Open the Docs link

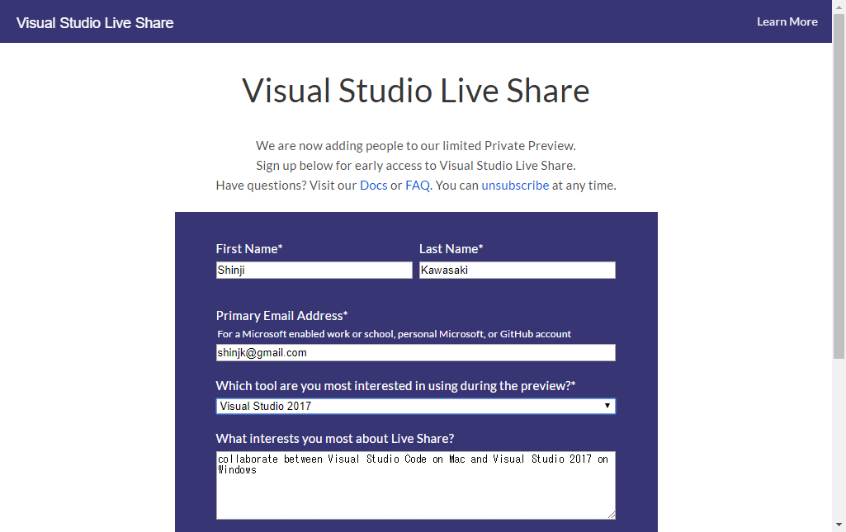tap(373, 185)
